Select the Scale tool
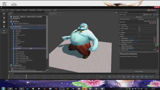 coord(4,23)
